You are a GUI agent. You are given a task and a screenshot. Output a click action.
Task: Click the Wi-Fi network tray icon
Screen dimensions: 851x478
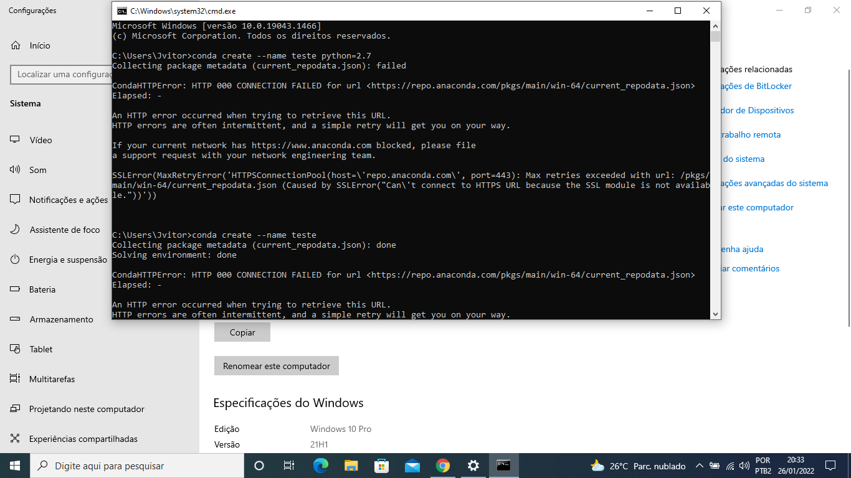730,466
